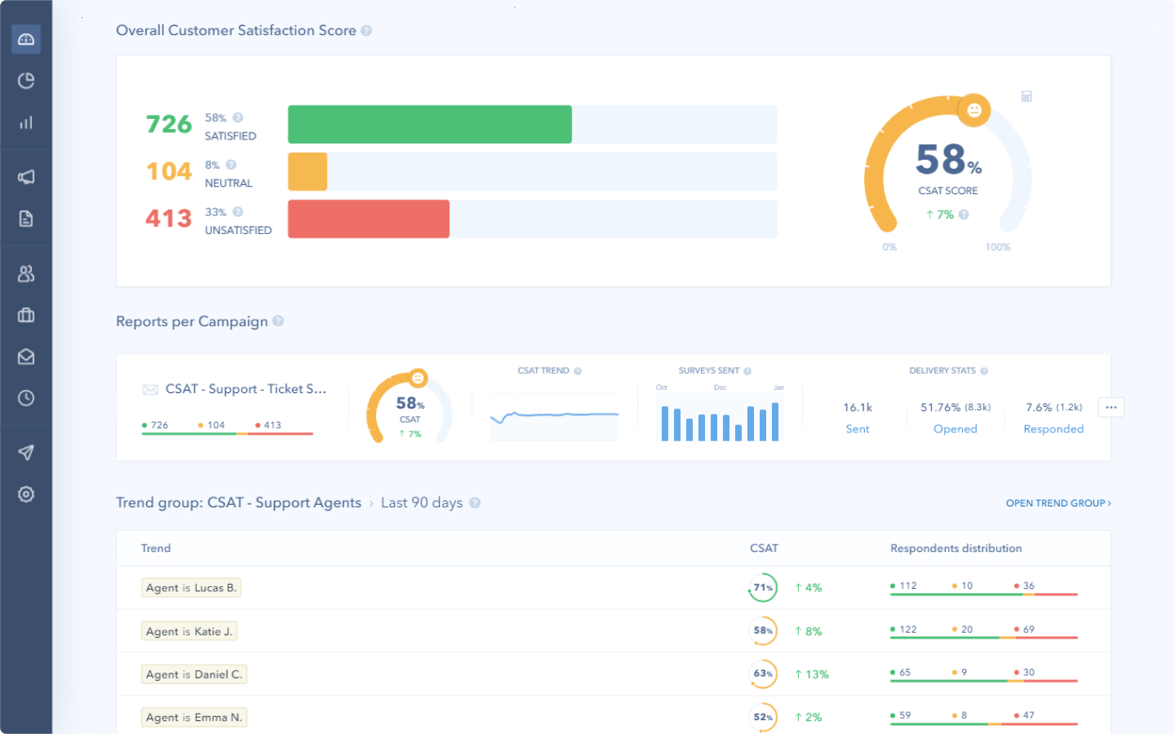Open the megaphone campaigns icon in sidebar
The image size is (1175, 734).
(x=26, y=177)
